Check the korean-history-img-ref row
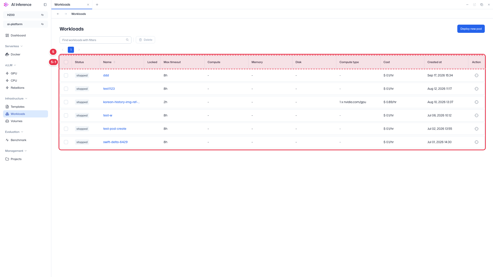This screenshot has height=277, width=493. coord(66,102)
